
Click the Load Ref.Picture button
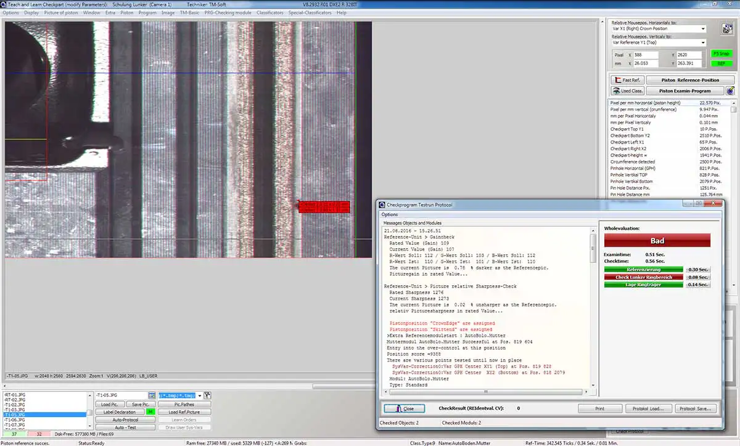(184, 412)
